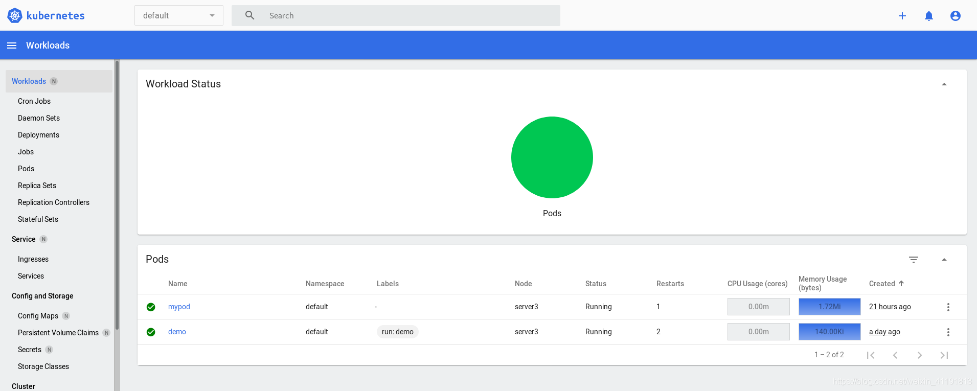Sort by Created column arrow
This screenshot has height=391, width=977.
click(x=901, y=284)
